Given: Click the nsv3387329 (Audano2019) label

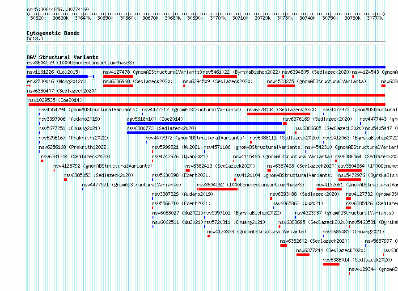Looking at the screenshot, I should pyautogui.click(x=182, y=194).
